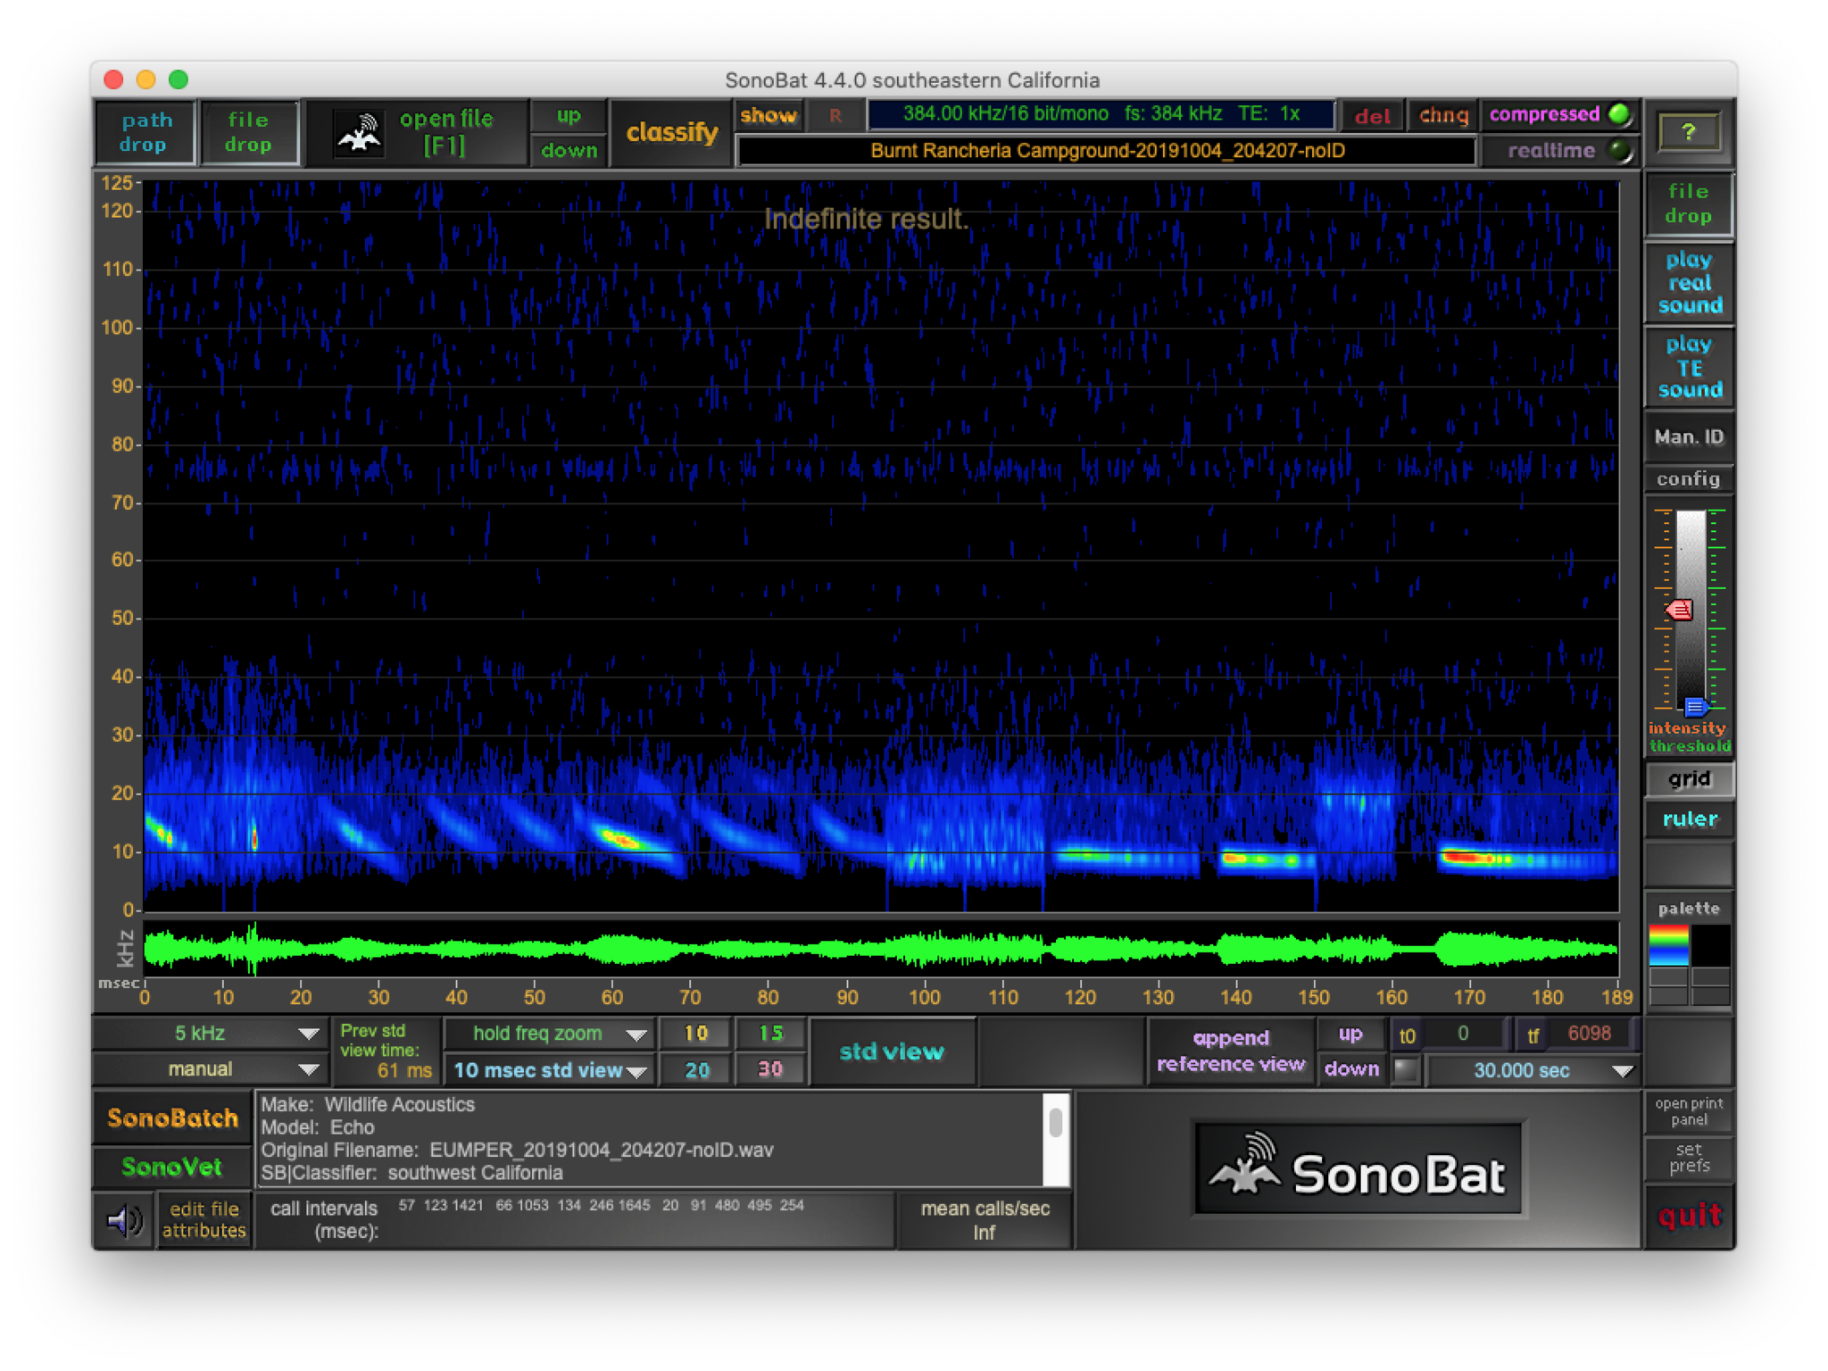Check the small box beside down button

(x=1405, y=1069)
